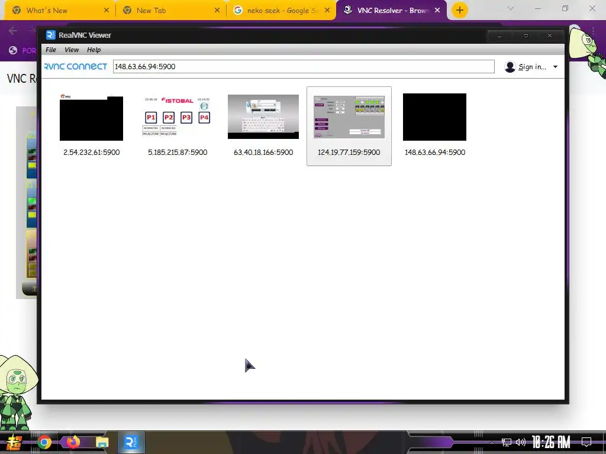Open the View menu in RealVNC Viewer
Viewport: 606px width, 454px height.
click(72, 50)
